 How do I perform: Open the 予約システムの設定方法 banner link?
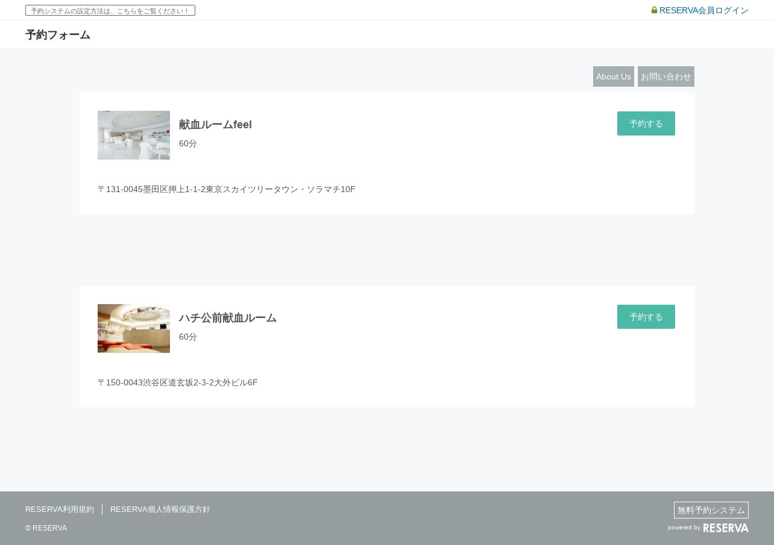tap(110, 10)
